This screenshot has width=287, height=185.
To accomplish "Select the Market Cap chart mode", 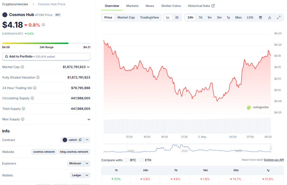I will pyautogui.click(x=126, y=17).
